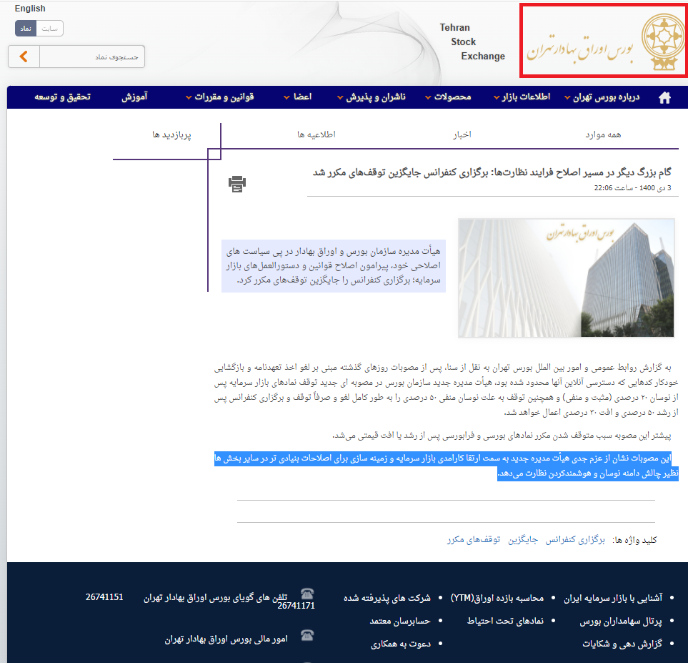Click the article summary box text

tap(334, 266)
